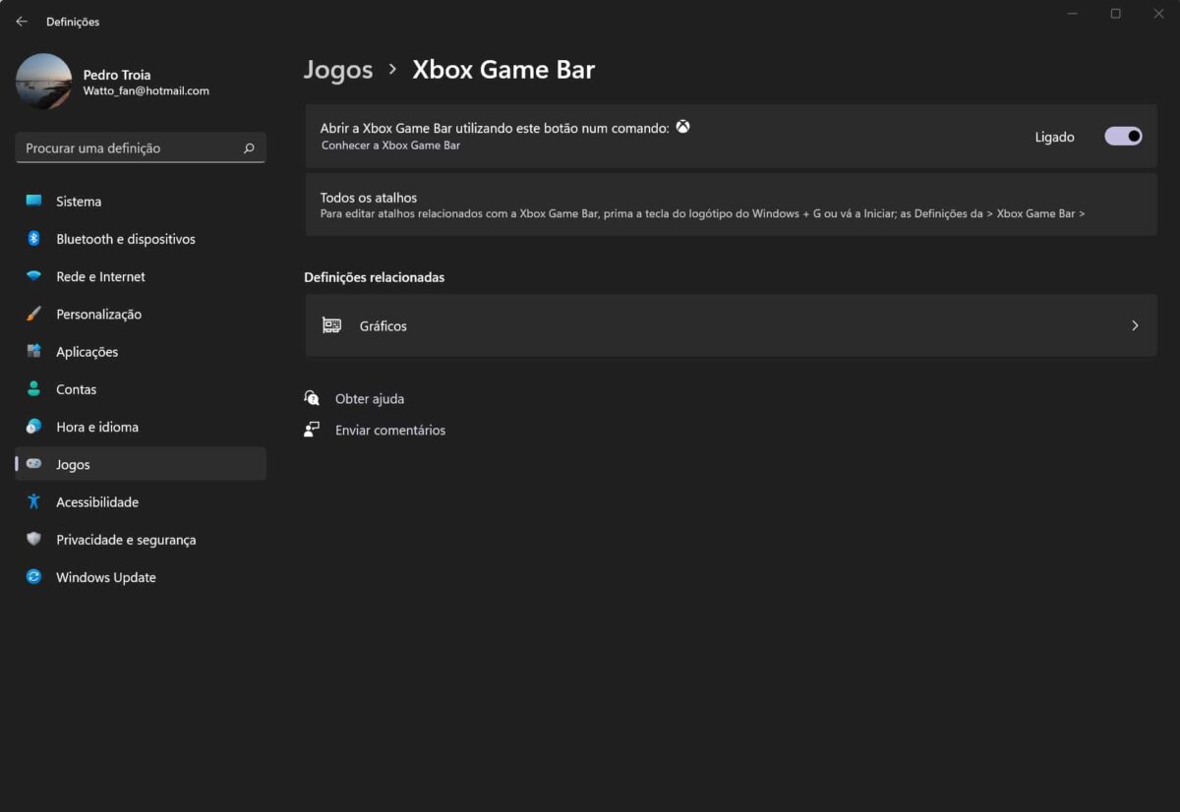Open Pedro Troia profile picture
Viewport: 1180px width, 812px height.
44,82
